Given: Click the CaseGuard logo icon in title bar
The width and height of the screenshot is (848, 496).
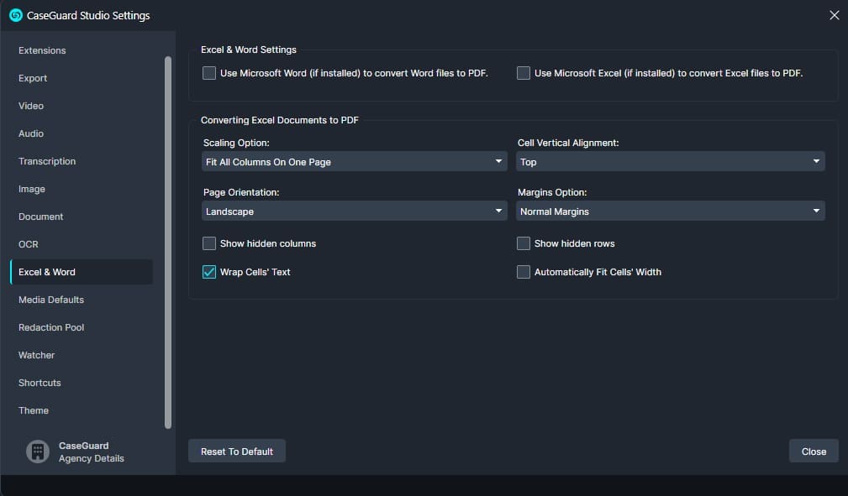Looking at the screenshot, I should point(15,15).
